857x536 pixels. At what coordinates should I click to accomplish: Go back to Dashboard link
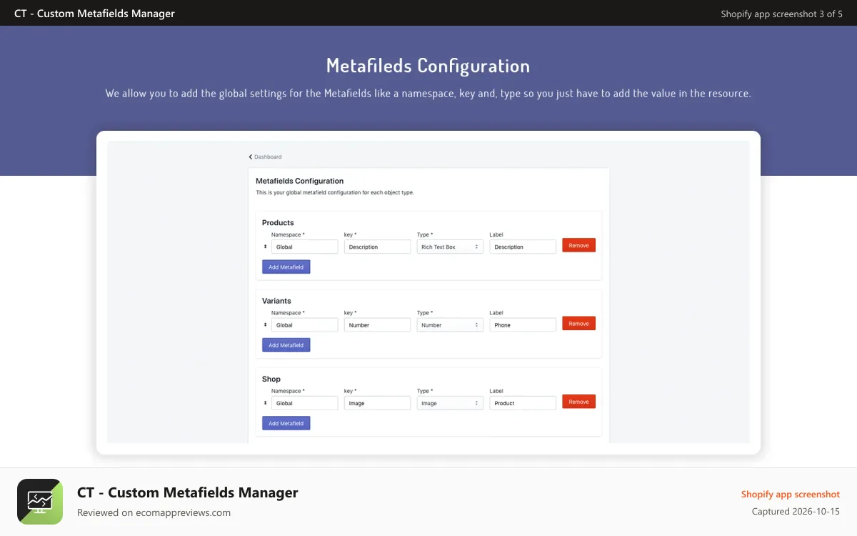[265, 157]
